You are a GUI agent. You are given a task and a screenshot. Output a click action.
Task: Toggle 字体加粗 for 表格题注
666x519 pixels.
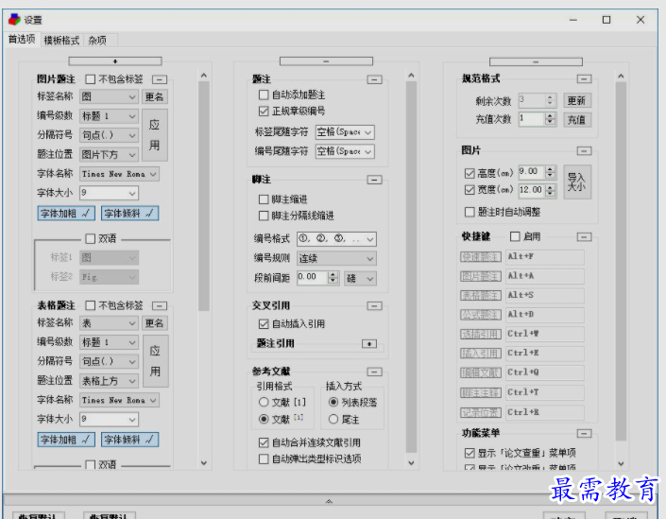point(66,440)
